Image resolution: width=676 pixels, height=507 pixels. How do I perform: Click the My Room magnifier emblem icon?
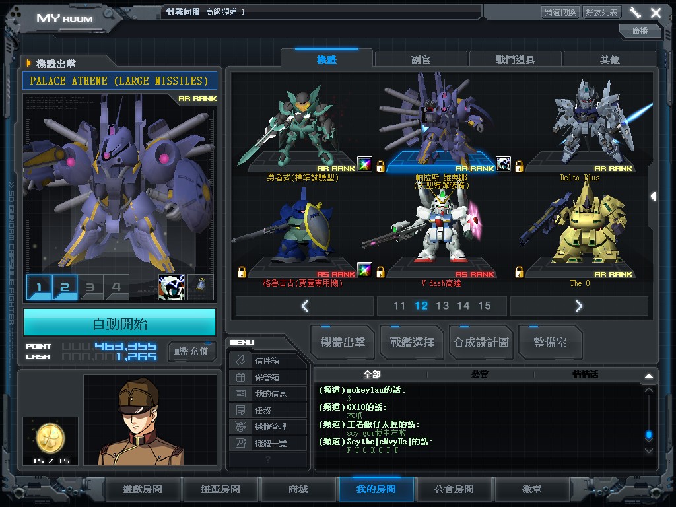point(108,14)
